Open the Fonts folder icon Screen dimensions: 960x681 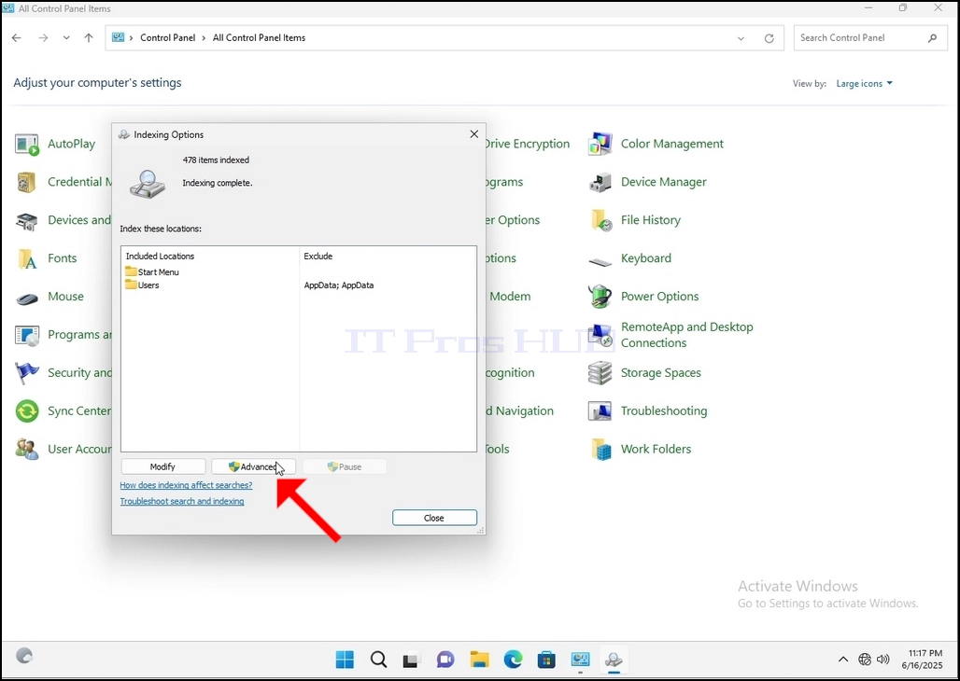point(27,258)
